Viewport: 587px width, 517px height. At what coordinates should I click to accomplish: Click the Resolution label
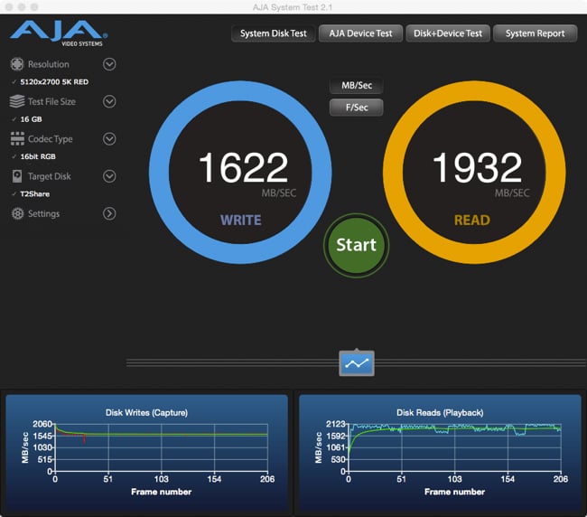(x=48, y=64)
